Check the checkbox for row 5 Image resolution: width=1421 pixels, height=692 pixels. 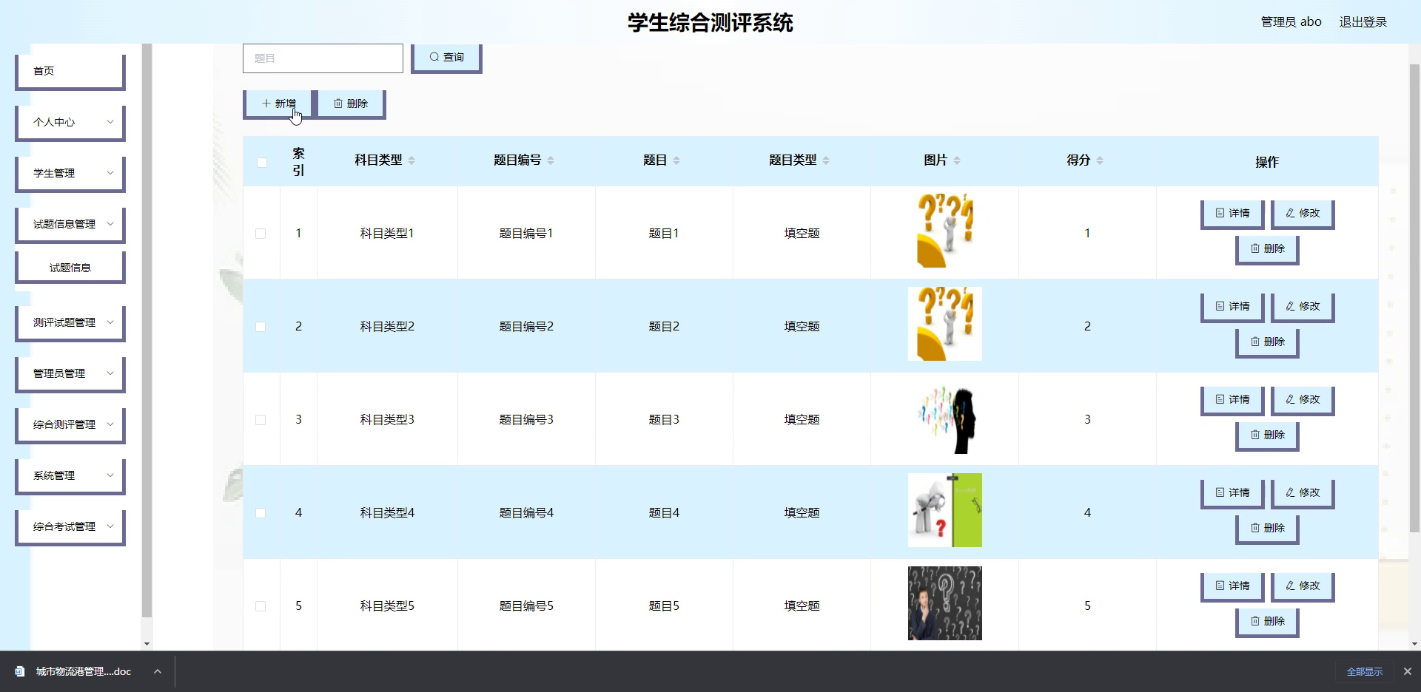[x=261, y=606]
